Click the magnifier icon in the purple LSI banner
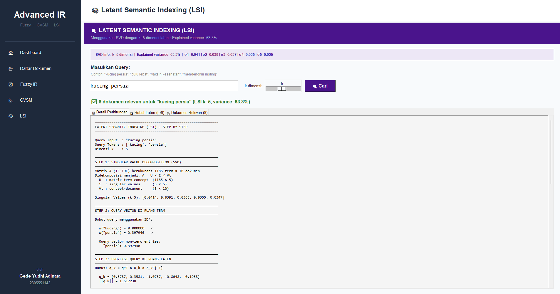 [94, 31]
